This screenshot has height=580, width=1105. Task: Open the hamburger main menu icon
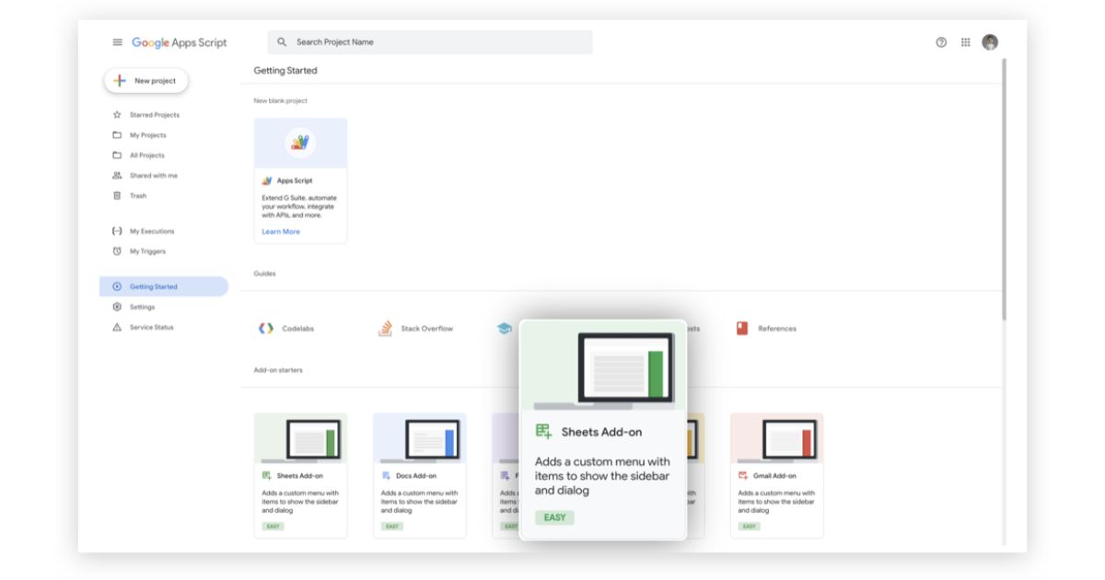[117, 42]
